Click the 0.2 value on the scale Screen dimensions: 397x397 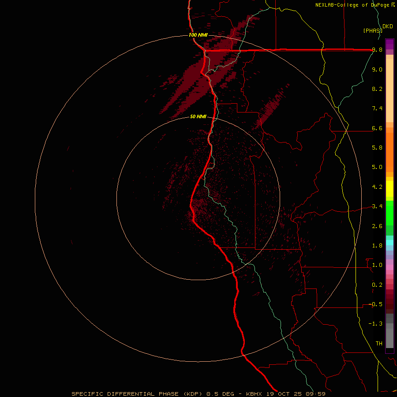(x=377, y=285)
